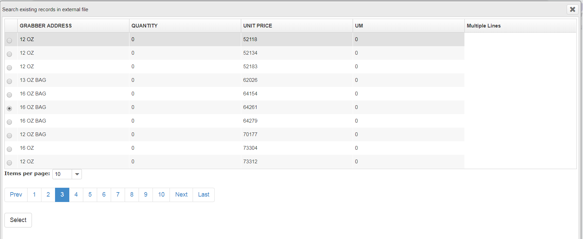Sort by GRABBER ADDRESS column header
583x239 pixels.
[x=46, y=26]
